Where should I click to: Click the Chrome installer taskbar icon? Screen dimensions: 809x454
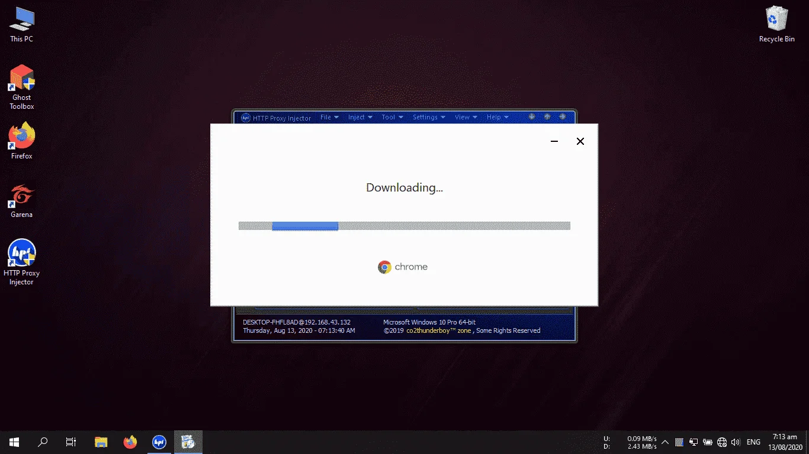coord(188,442)
